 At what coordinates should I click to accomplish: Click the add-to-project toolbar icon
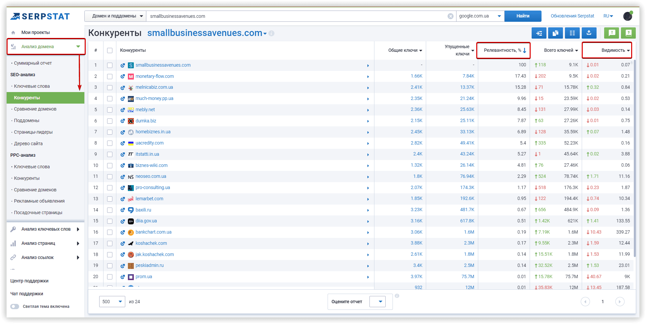pyautogui.click(x=539, y=33)
